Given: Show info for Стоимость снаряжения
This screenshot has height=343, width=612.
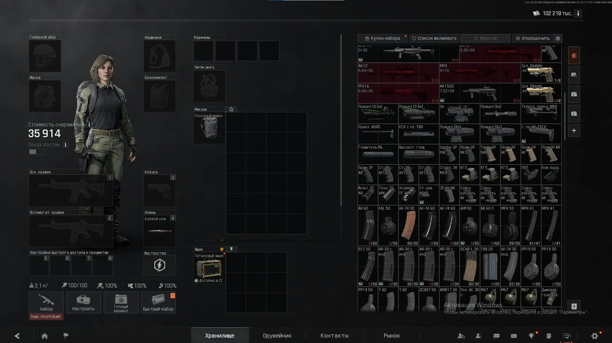Looking at the screenshot, I should pyautogui.click(x=89, y=125).
